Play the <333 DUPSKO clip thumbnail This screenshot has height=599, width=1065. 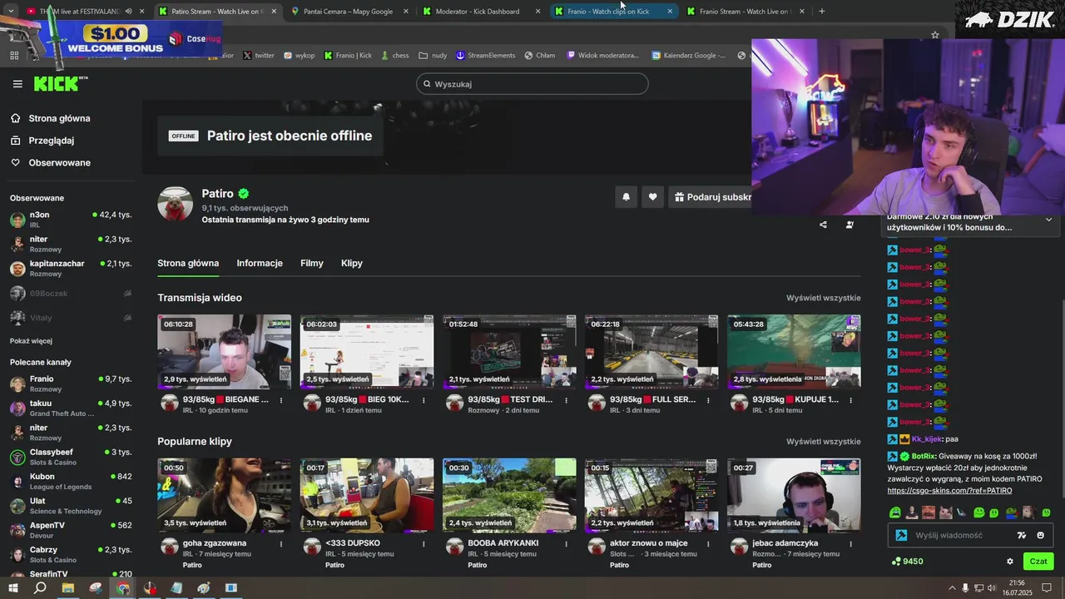point(367,496)
